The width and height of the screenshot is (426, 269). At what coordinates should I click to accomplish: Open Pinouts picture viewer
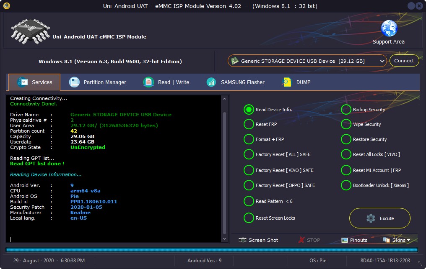click(354, 240)
